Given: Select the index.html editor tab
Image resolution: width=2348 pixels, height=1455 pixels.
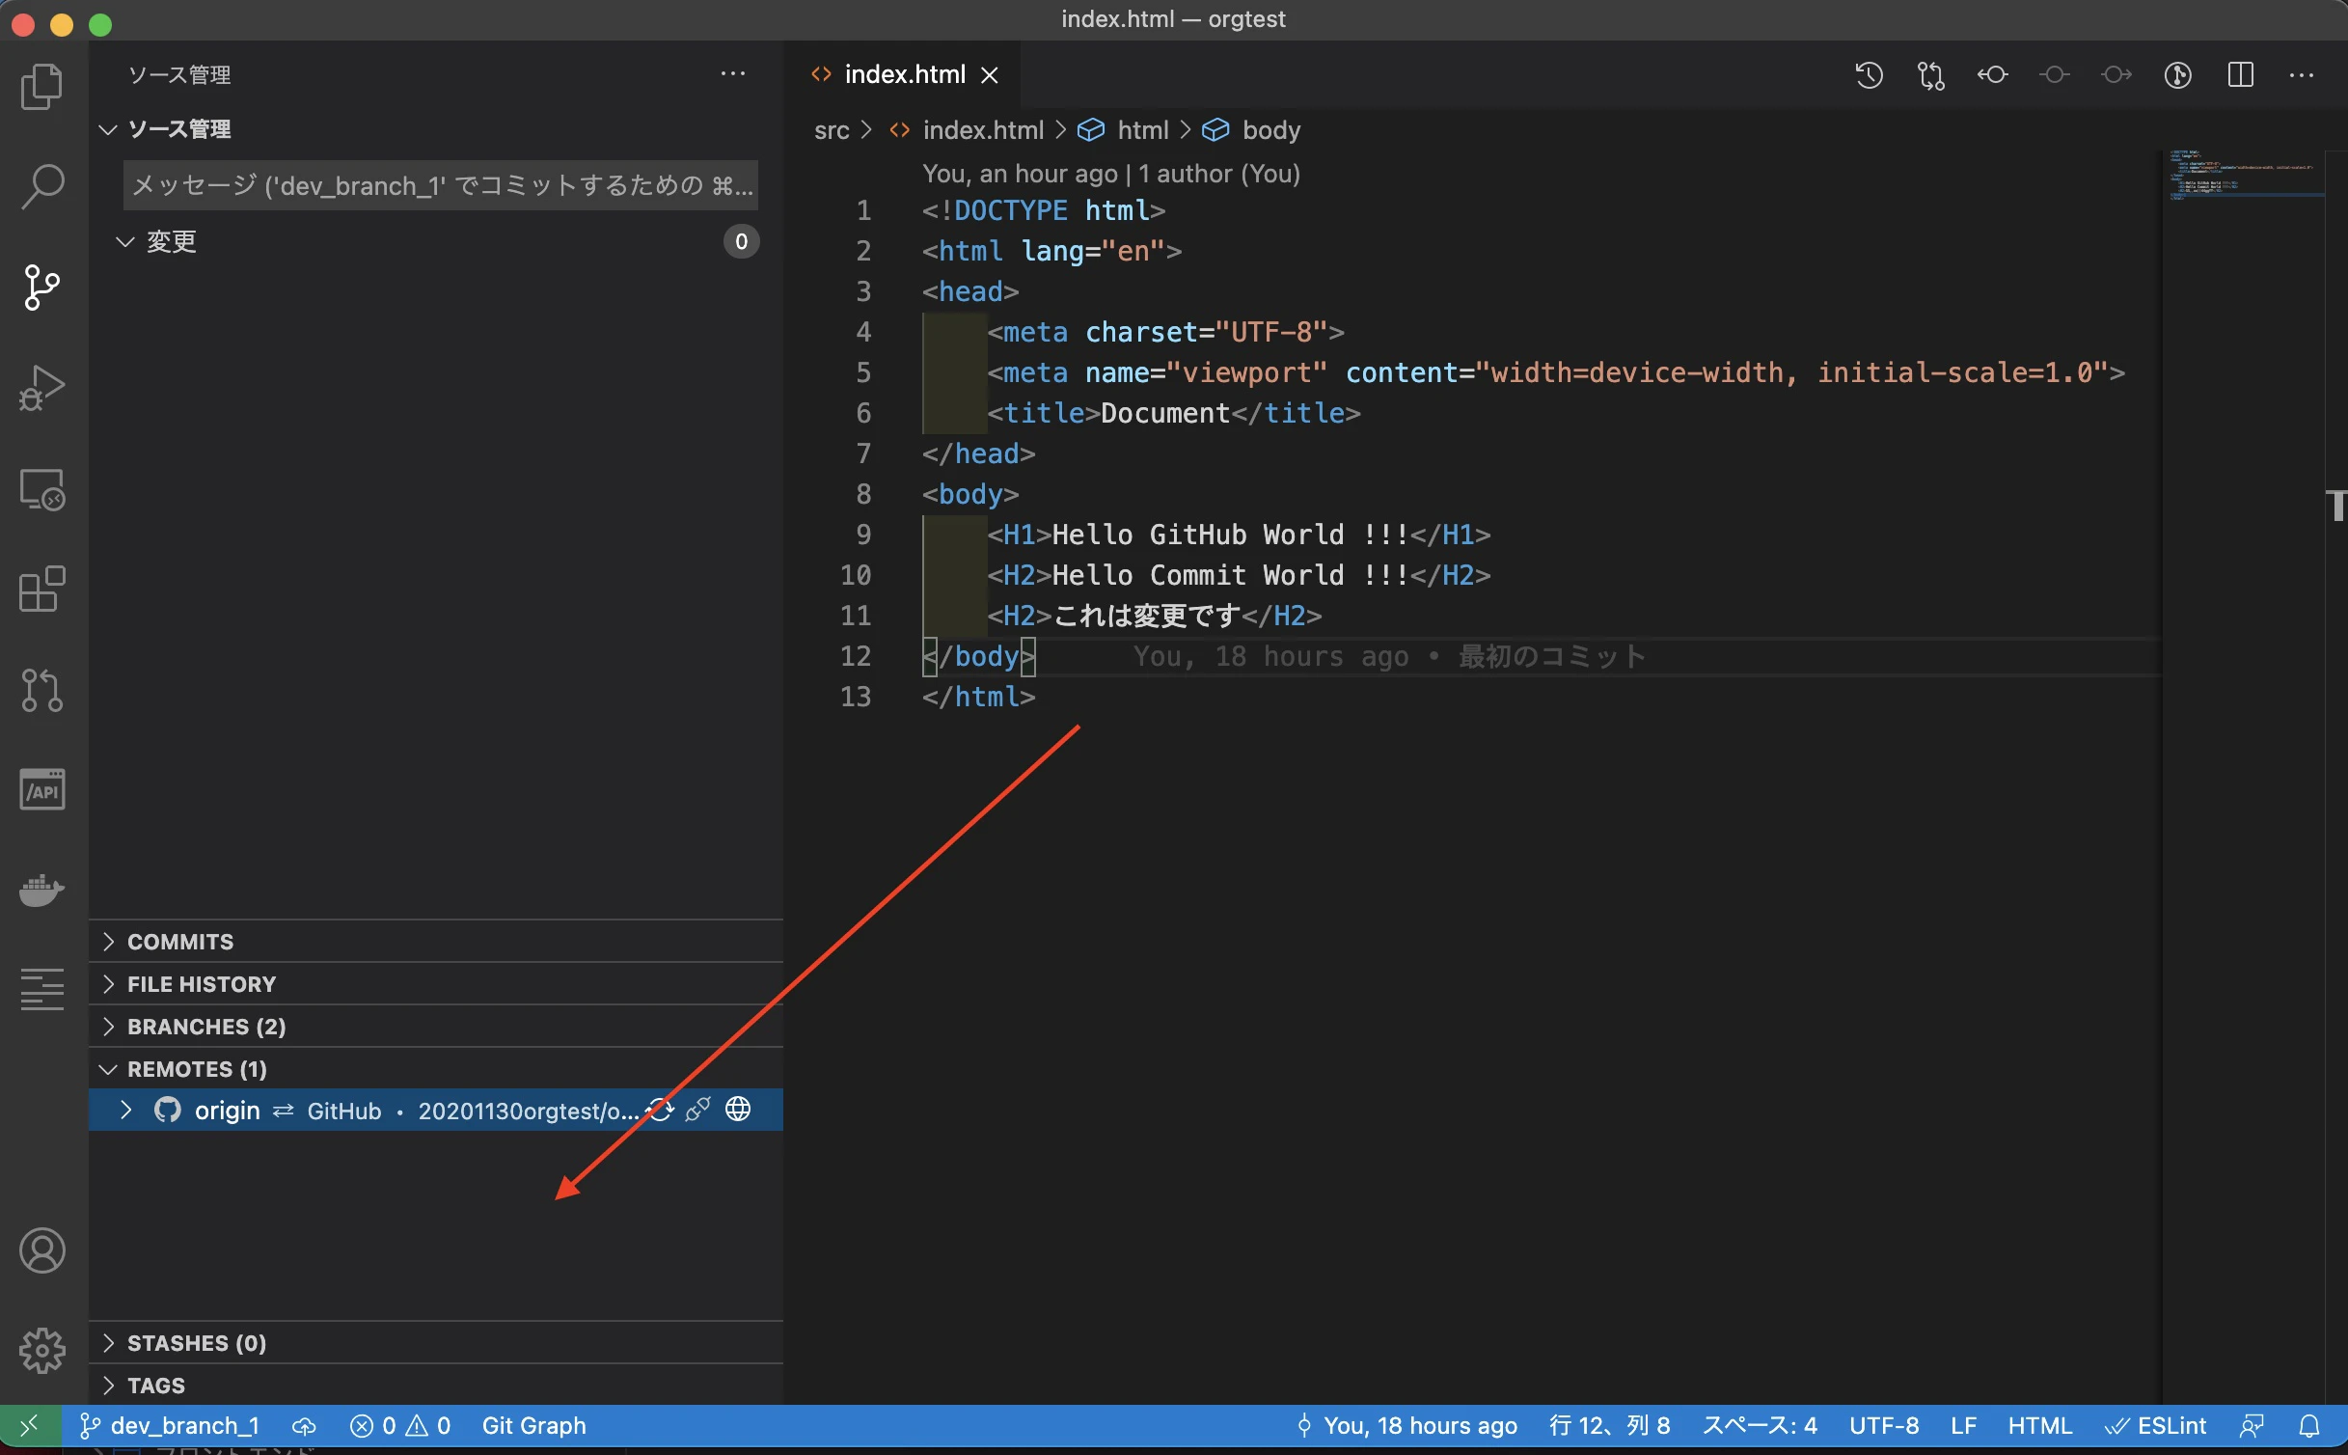Looking at the screenshot, I should (902, 75).
